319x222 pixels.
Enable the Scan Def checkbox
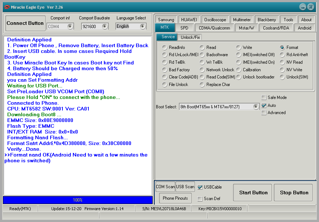200,199
